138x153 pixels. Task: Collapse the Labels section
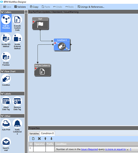(2, 94)
